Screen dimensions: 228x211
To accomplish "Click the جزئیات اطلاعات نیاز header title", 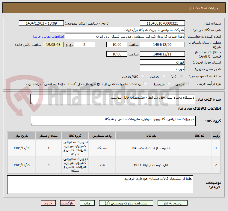I will point(203,8).
